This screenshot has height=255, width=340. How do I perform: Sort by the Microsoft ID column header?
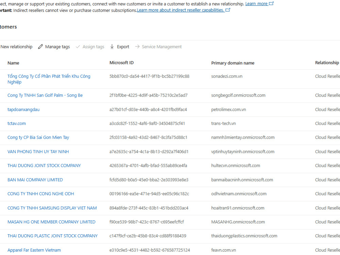(121, 63)
